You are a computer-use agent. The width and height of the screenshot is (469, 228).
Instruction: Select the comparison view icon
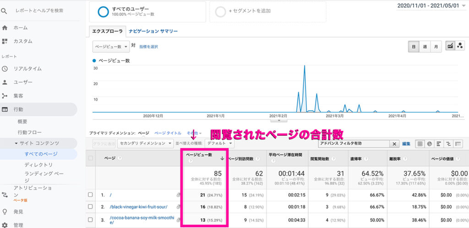448,144
